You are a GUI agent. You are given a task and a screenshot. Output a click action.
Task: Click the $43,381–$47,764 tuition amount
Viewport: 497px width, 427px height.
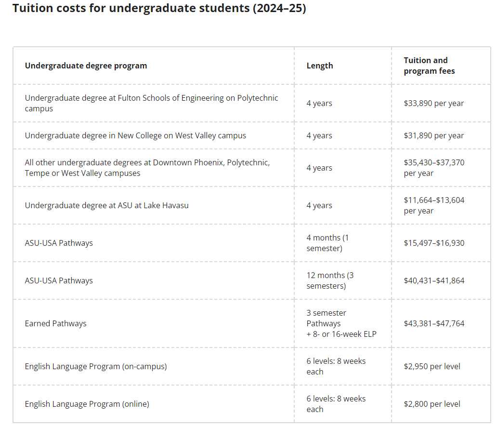pos(433,323)
